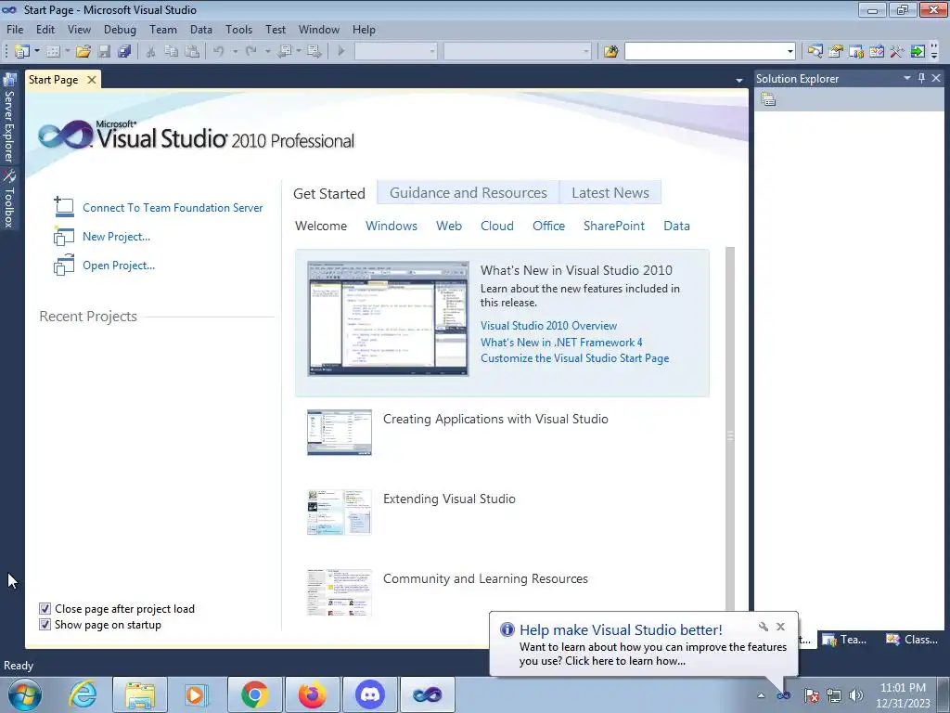Select the SharePoint category link
Viewport: 950px width, 713px height.
(x=614, y=227)
